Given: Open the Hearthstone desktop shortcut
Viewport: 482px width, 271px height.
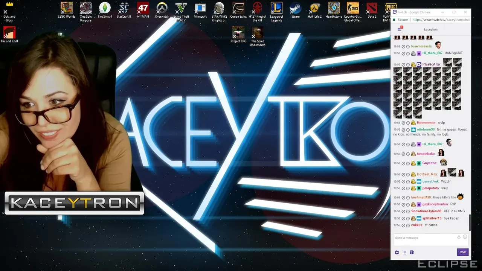Looking at the screenshot, I should pos(334,11).
